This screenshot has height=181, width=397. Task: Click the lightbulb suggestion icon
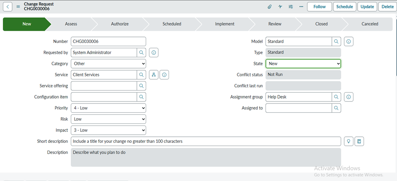[x=349, y=141]
